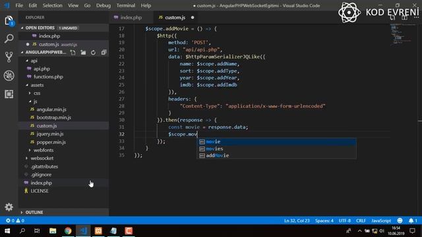This screenshot has width=422, height=237.
Task: Open the Source Control view
Action: click(x=9, y=57)
